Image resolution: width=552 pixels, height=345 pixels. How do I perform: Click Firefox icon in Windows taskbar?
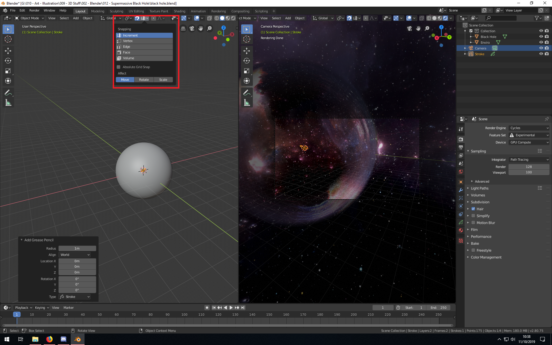(x=49, y=339)
